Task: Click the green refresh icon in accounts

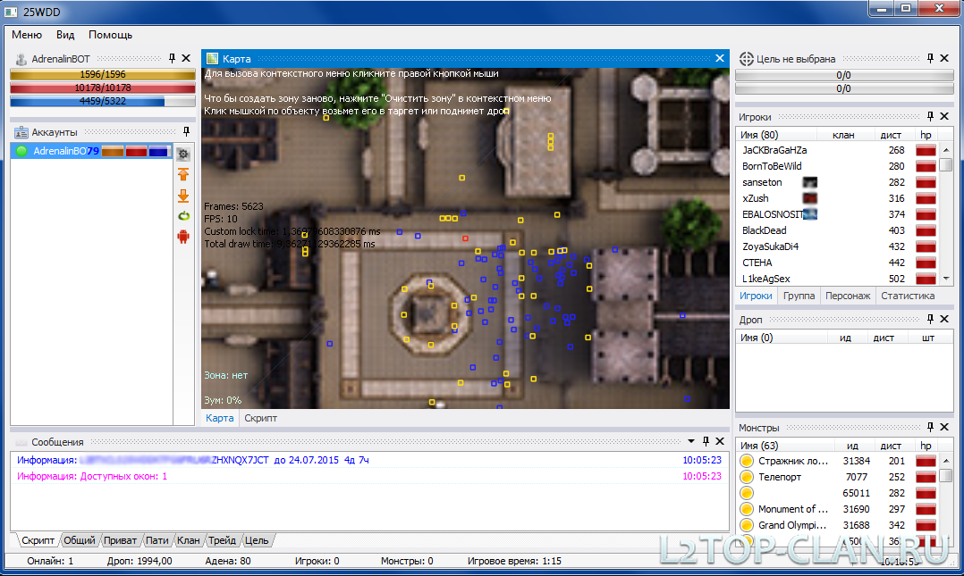Action: click(x=183, y=216)
